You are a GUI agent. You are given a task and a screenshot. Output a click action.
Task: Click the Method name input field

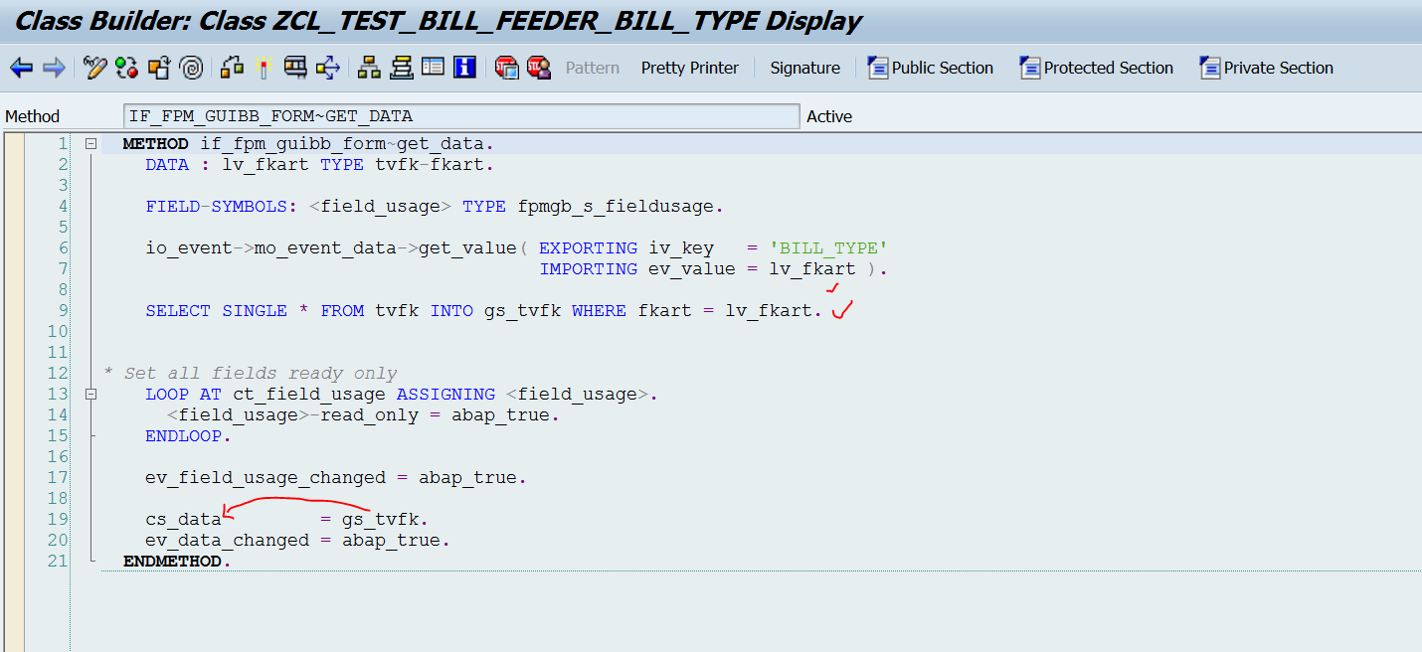click(460, 116)
